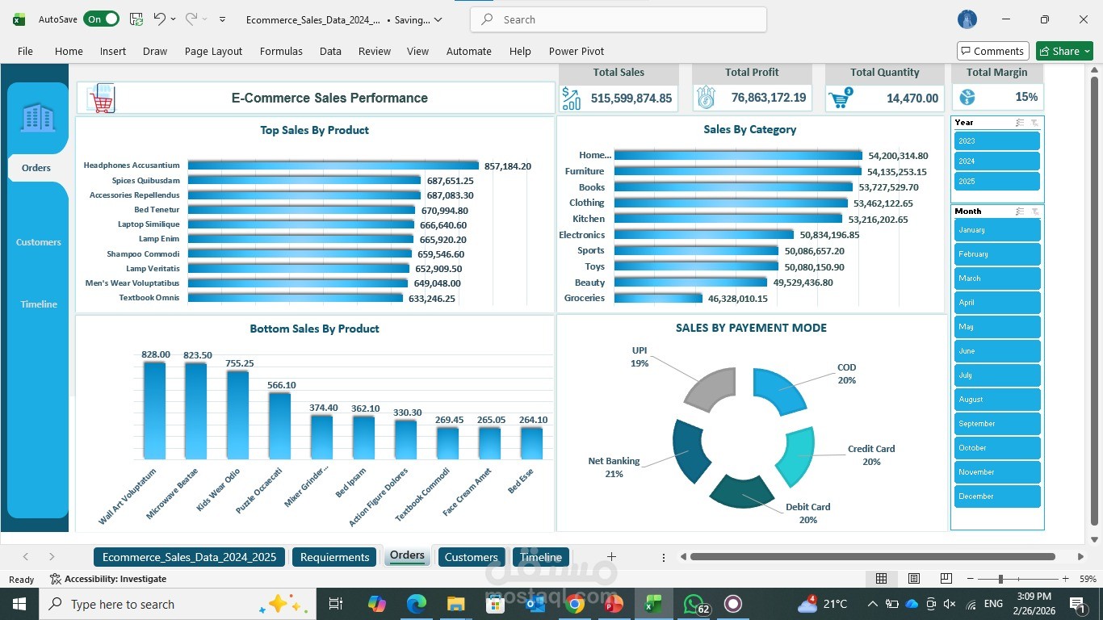Open Excel from the Windows taskbar

point(652,604)
